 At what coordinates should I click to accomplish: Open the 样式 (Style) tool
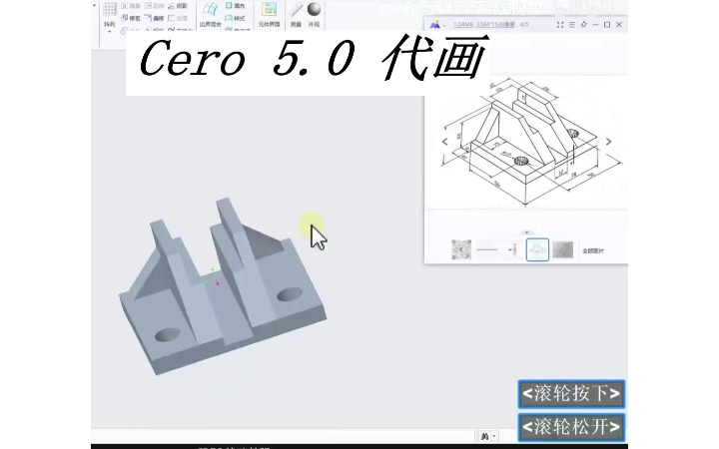[x=236, y=18]
